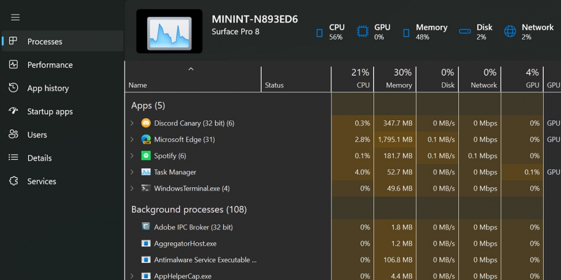Image resolution: width=561 pixels, height=280 pixels.
Task: Click the Performance sidebar icon
Action: [13, 65]
